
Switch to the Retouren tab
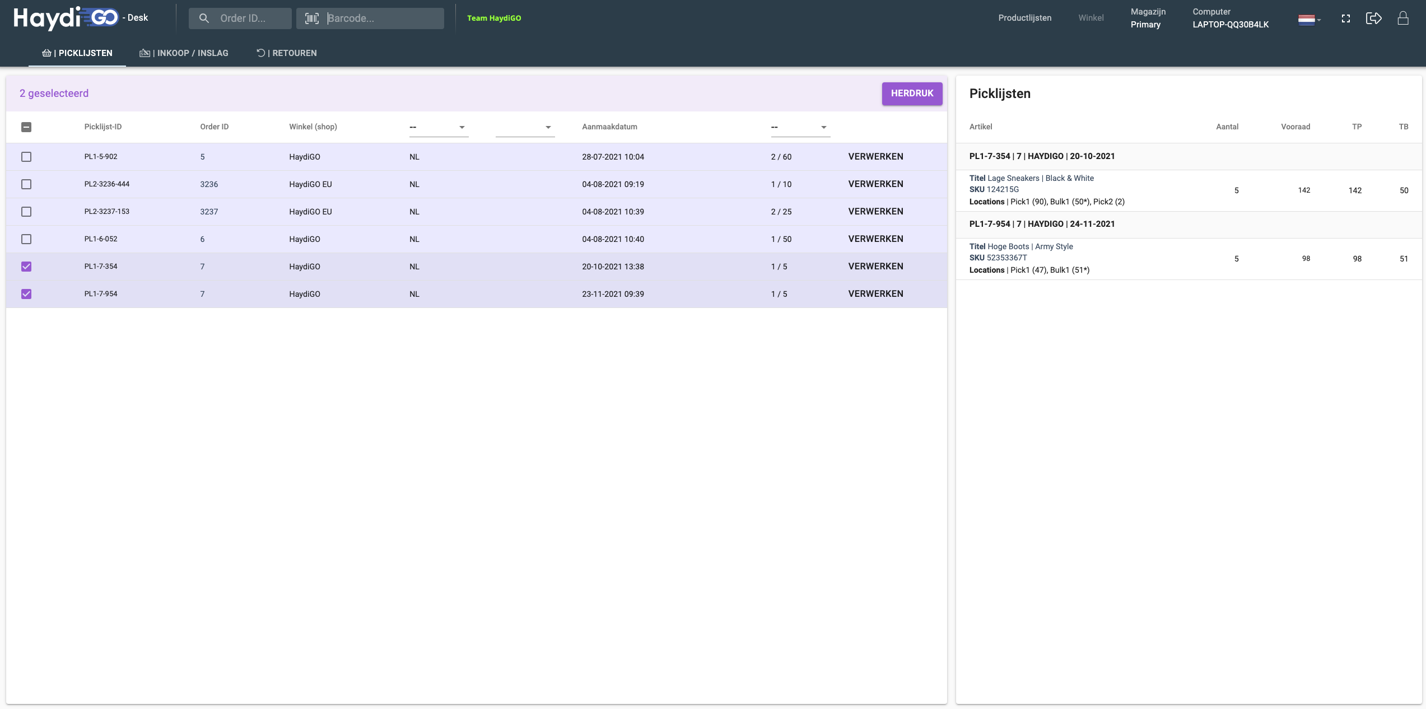click(287, 53)
